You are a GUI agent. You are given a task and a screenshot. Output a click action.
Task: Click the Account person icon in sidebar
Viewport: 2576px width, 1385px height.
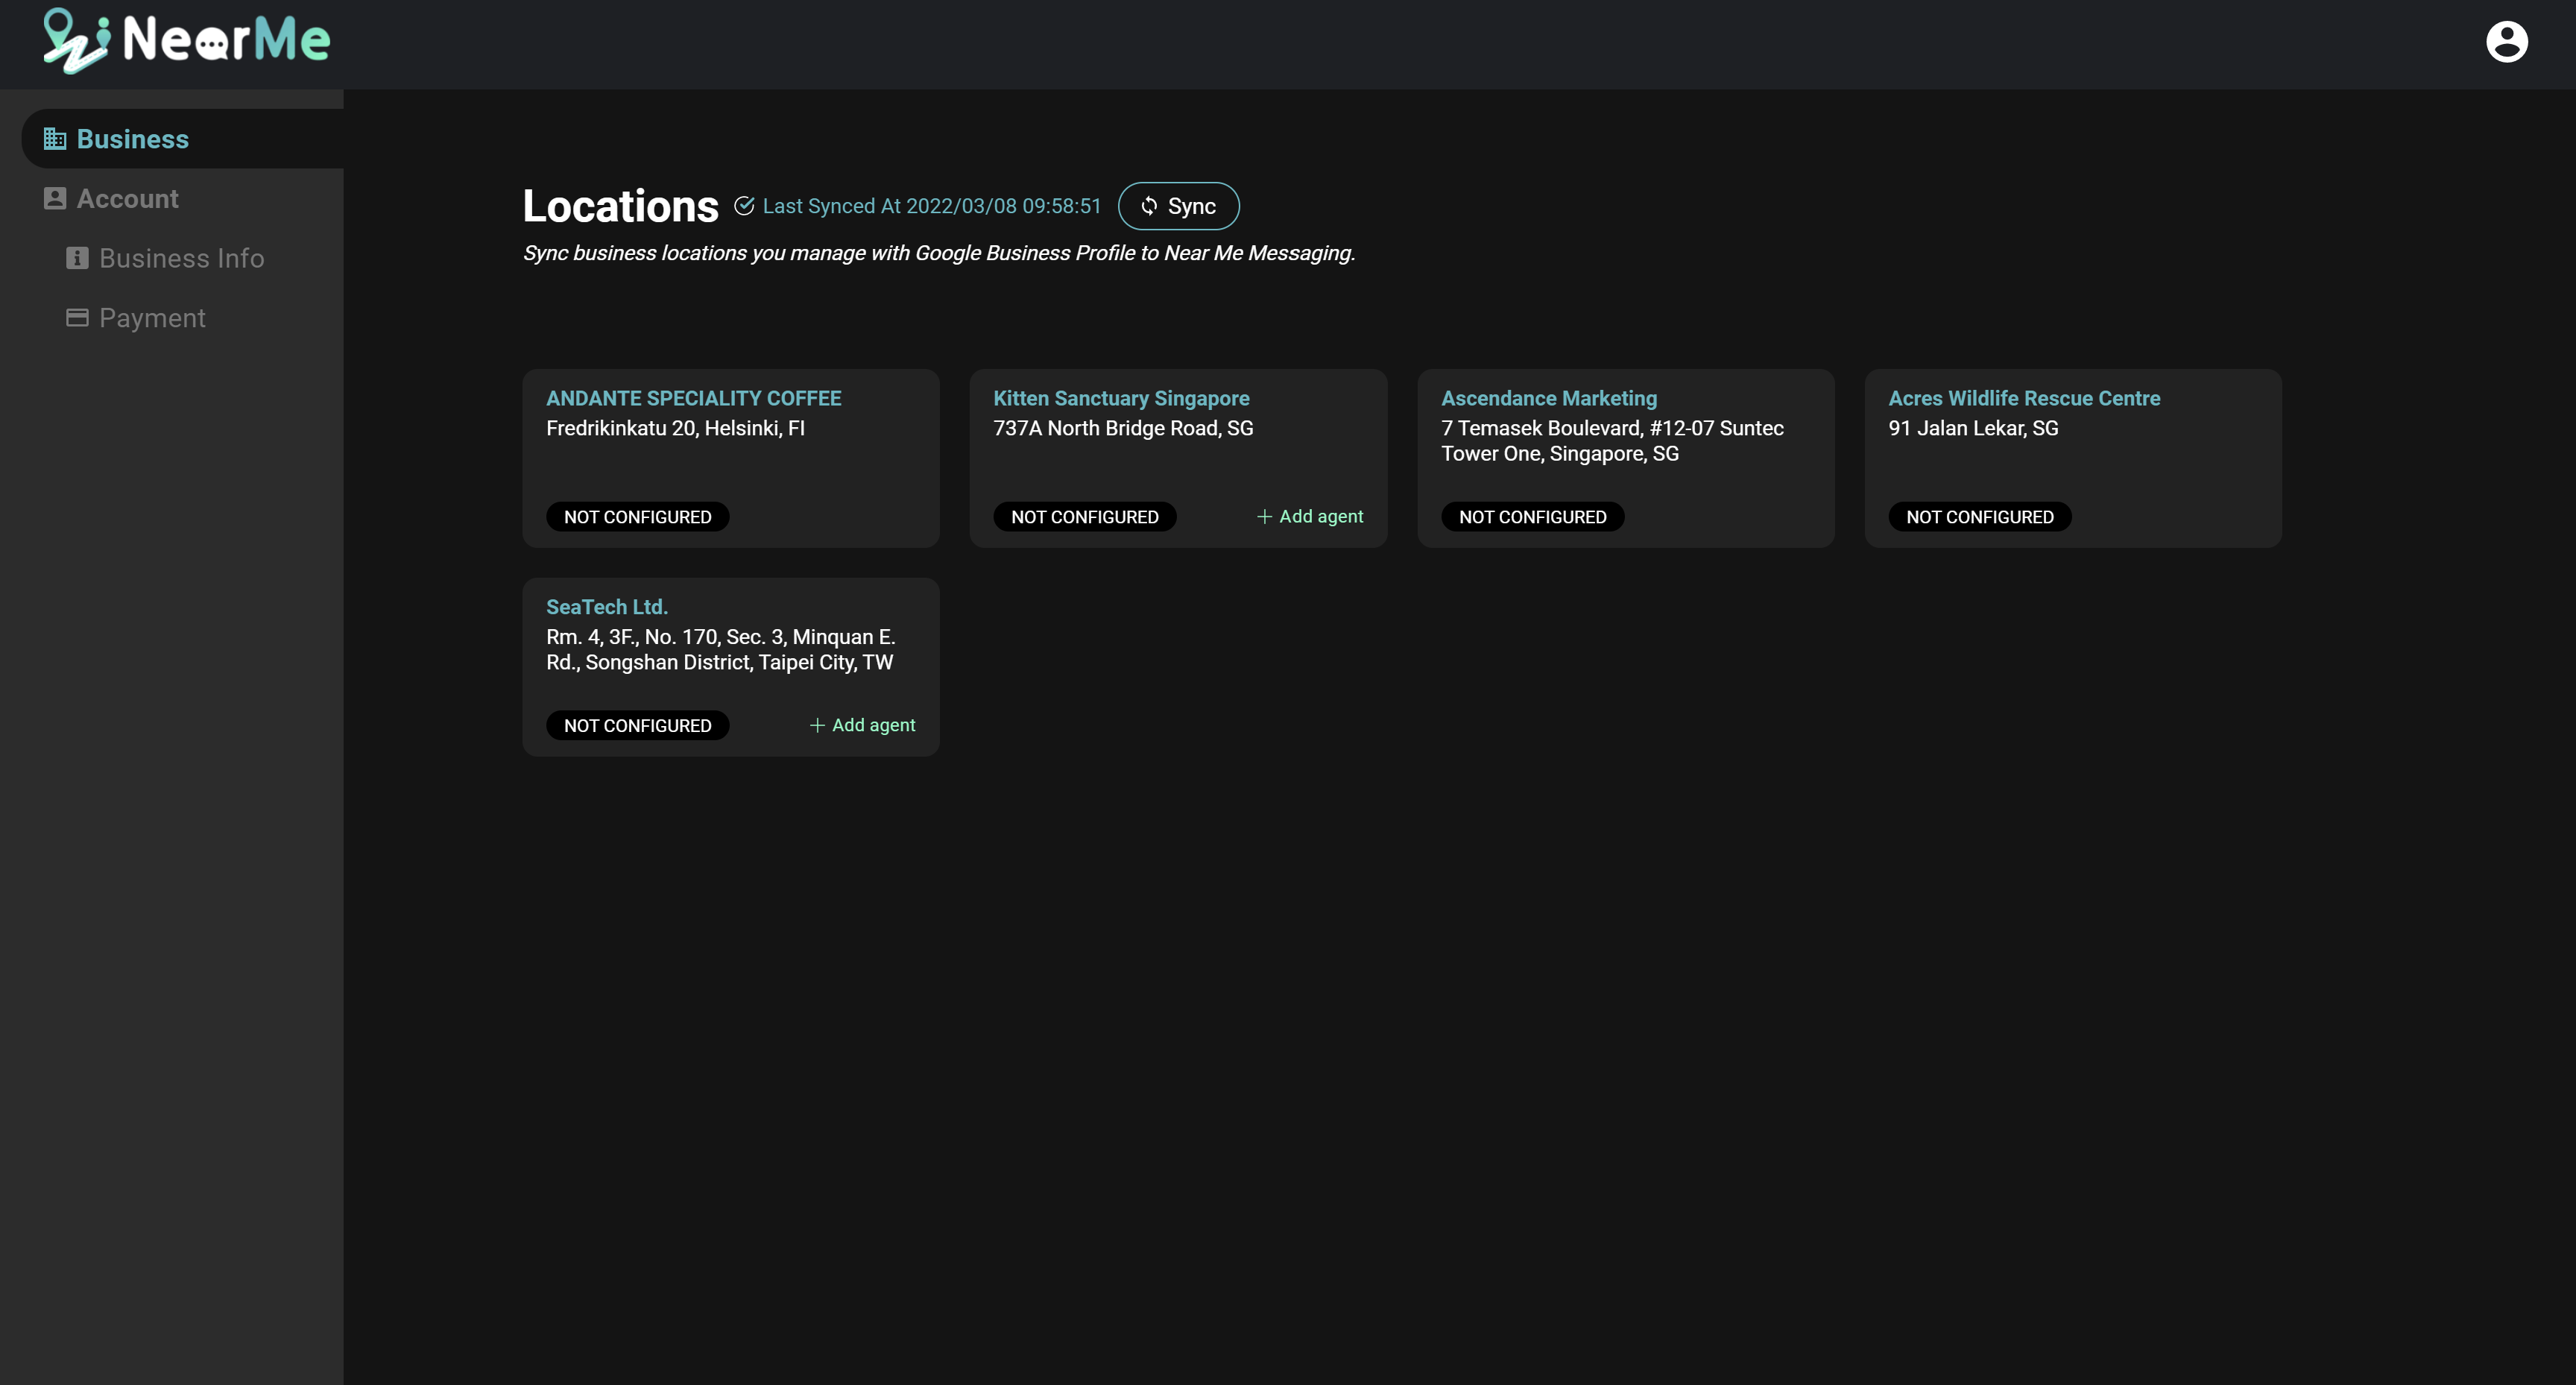pyautogui.click(x=55, y=199)
